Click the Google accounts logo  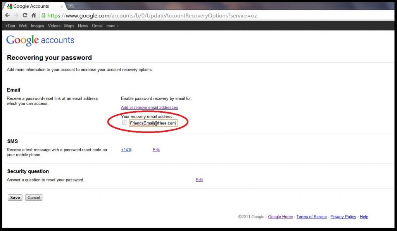pos(40,40)
